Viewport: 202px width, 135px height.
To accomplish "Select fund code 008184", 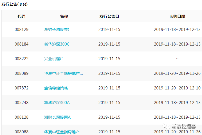I will click(x=21, y=44).
